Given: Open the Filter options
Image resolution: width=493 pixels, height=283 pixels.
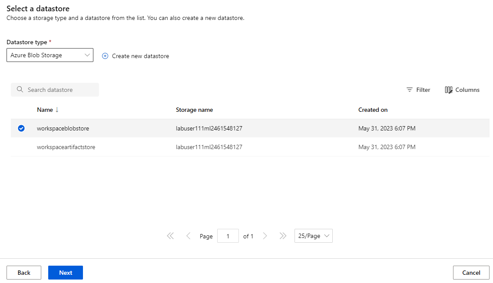Looking at the screenshot, I should click(418, 90).
